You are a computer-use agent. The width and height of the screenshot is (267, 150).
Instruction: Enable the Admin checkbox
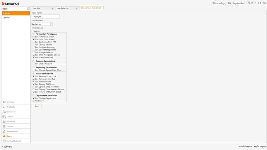point(33,31)
